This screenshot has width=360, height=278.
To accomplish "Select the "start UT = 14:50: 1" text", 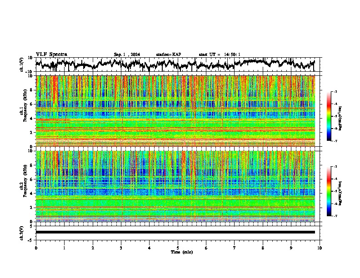I will [x=220, y=55].
